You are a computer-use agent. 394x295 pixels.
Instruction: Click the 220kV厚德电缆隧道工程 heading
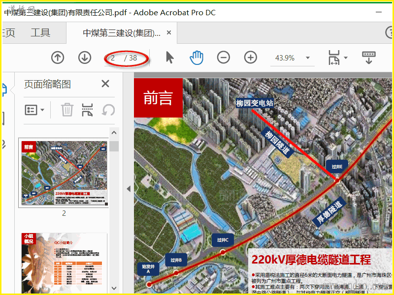tap(311, 260)
